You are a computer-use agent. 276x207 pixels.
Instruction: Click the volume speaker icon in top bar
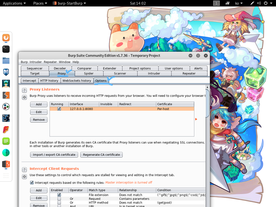coord(259,3)
